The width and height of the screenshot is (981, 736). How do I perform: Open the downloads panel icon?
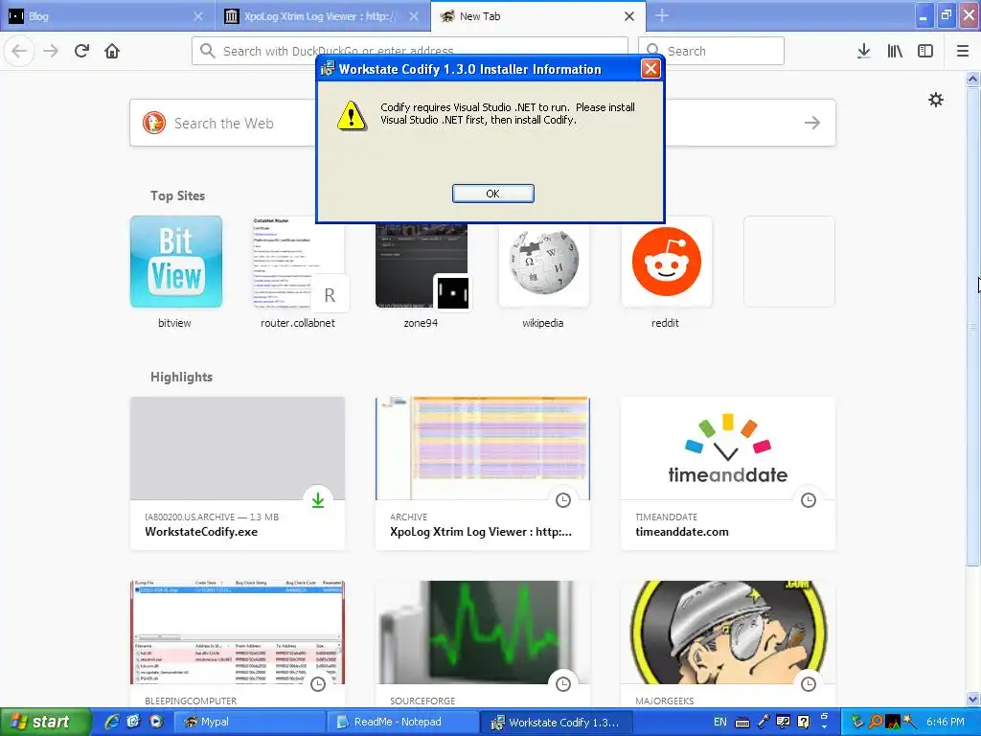[863, 52]
